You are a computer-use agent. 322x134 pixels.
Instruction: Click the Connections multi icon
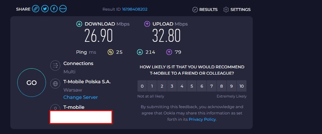tap(55, 65)
